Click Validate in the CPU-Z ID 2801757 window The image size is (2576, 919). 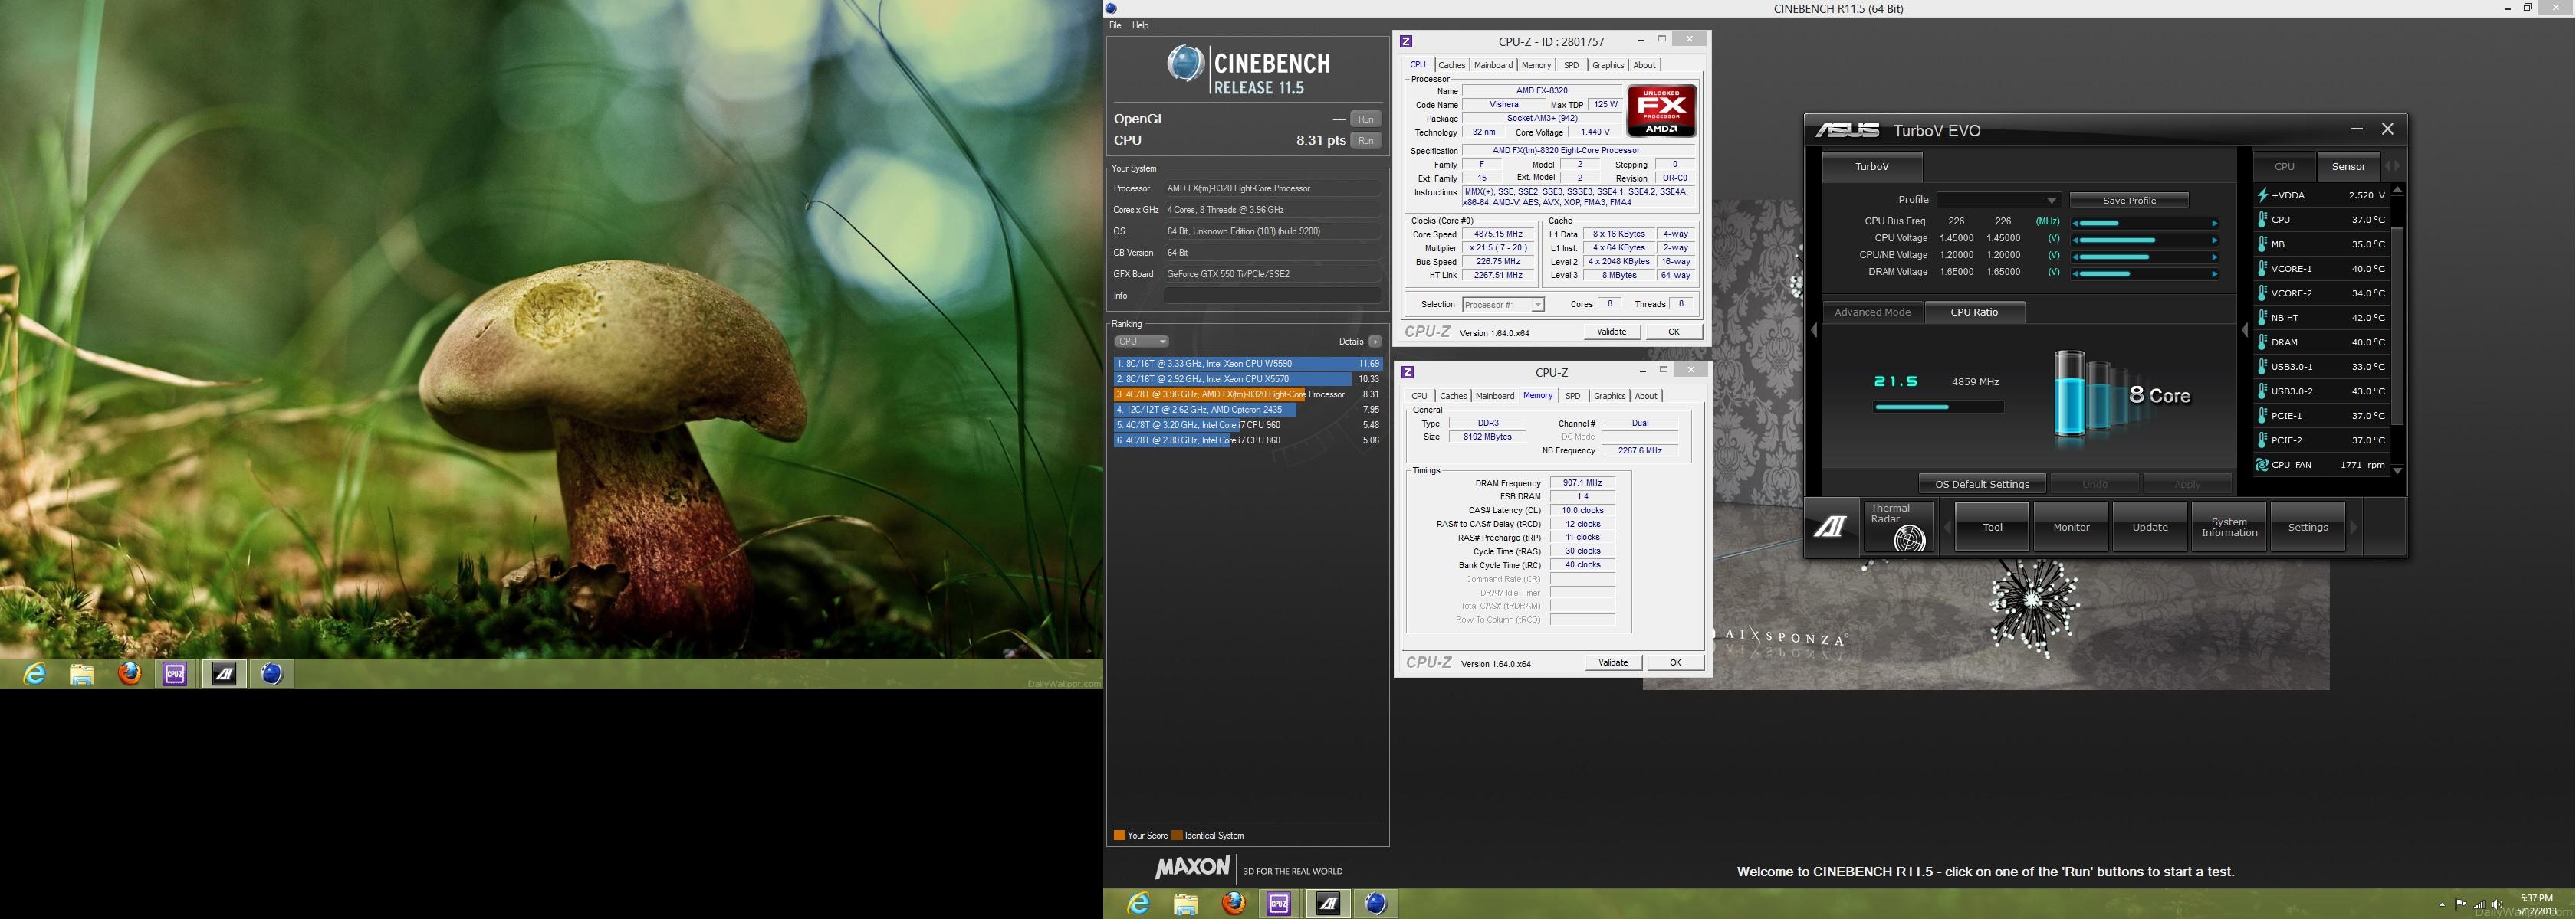click(1611, 332)
